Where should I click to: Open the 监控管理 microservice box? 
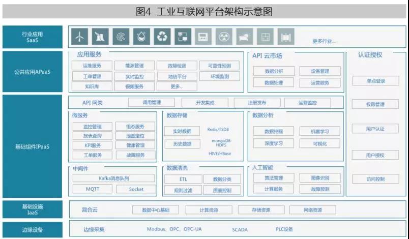(x=93, y=127)
